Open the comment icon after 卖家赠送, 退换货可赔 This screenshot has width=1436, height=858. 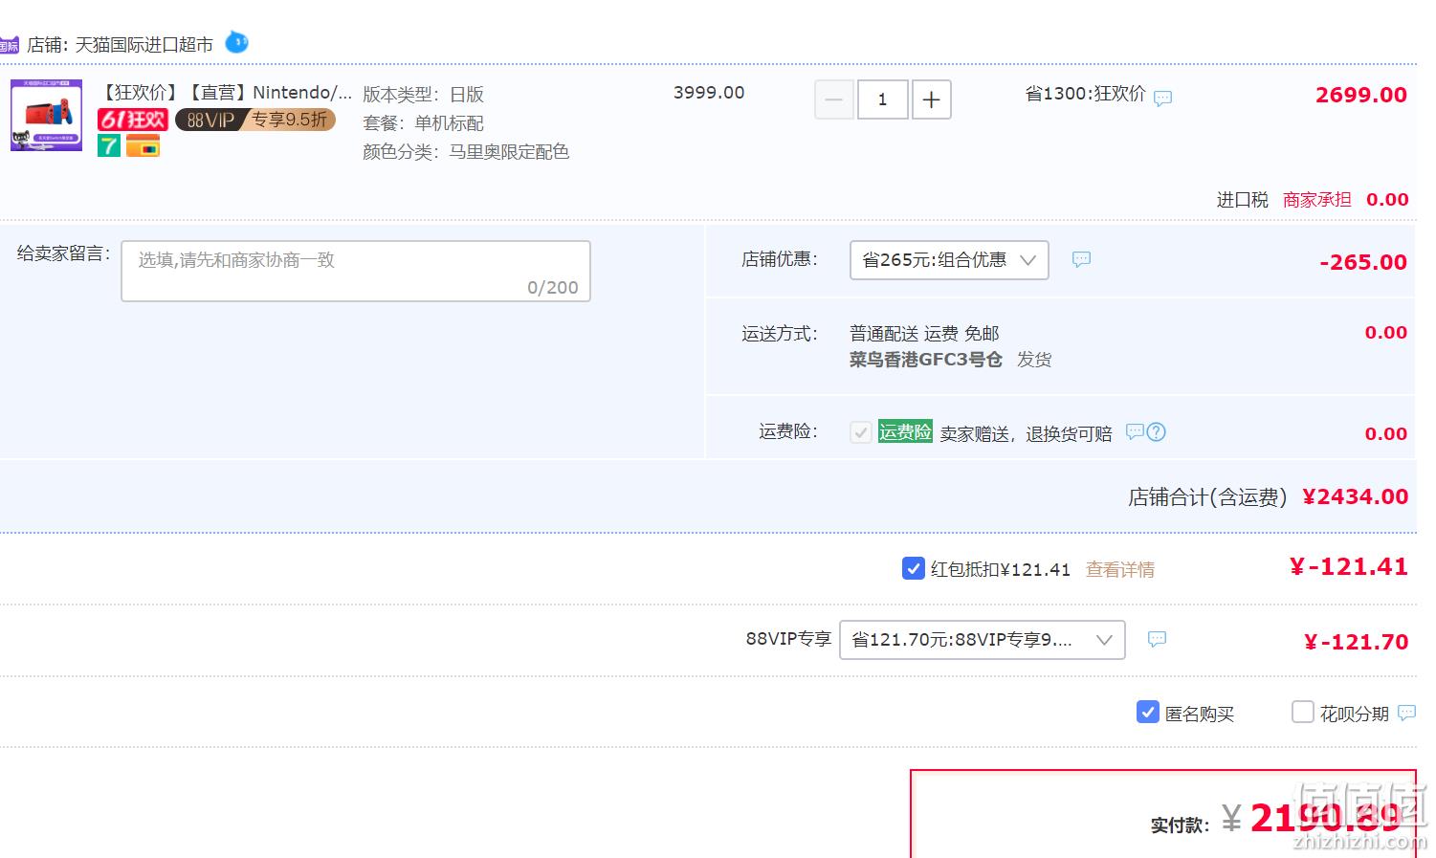click(1135, 431)
